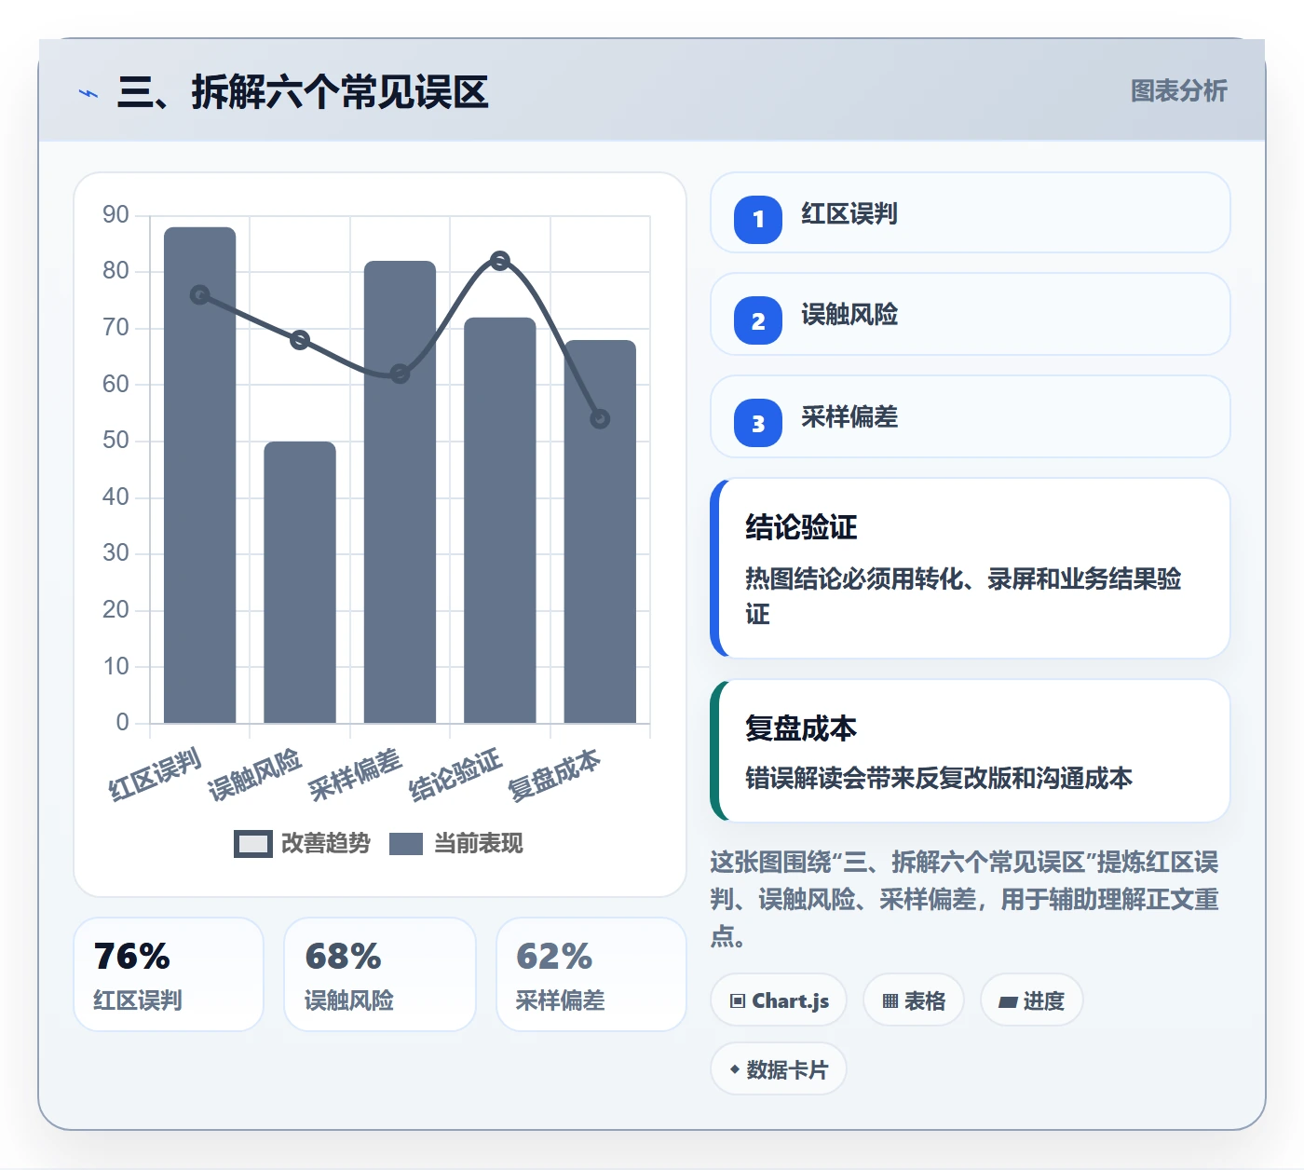Click the trend line point above 误触风险 bar
The width and height of the screenshot is (1304, 1170).
click(x=300, y=340)
